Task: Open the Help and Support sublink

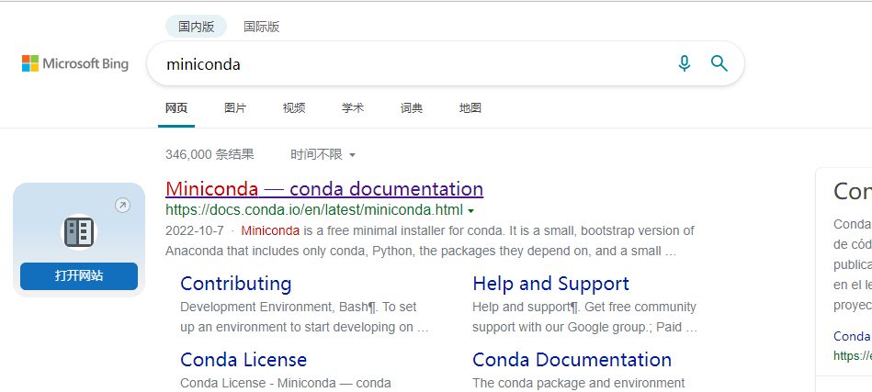Action: (x=550, y=284)
